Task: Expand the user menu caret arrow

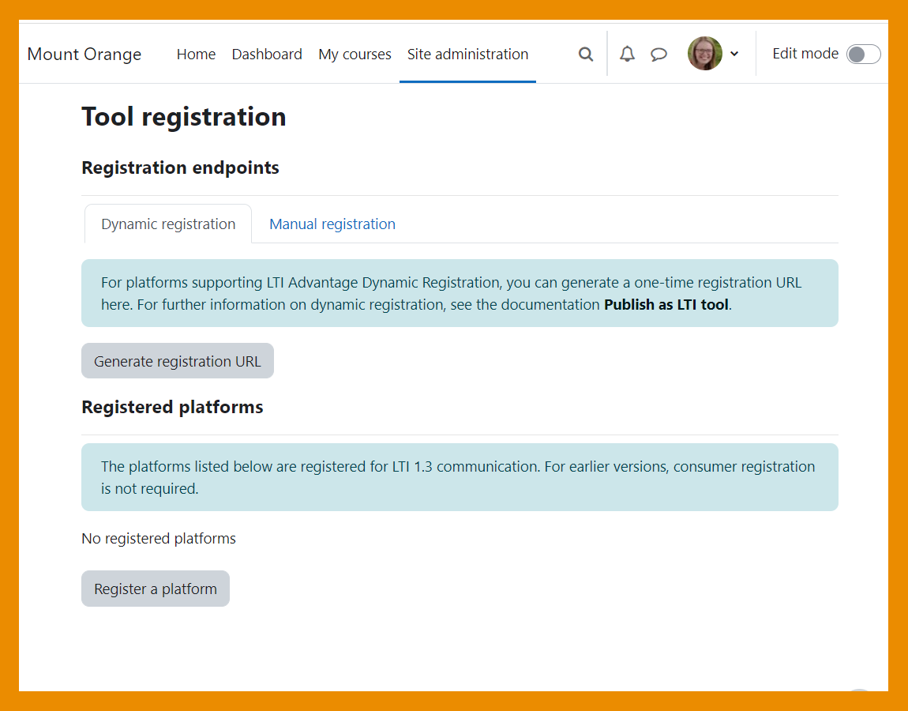Action: (734, 54)
